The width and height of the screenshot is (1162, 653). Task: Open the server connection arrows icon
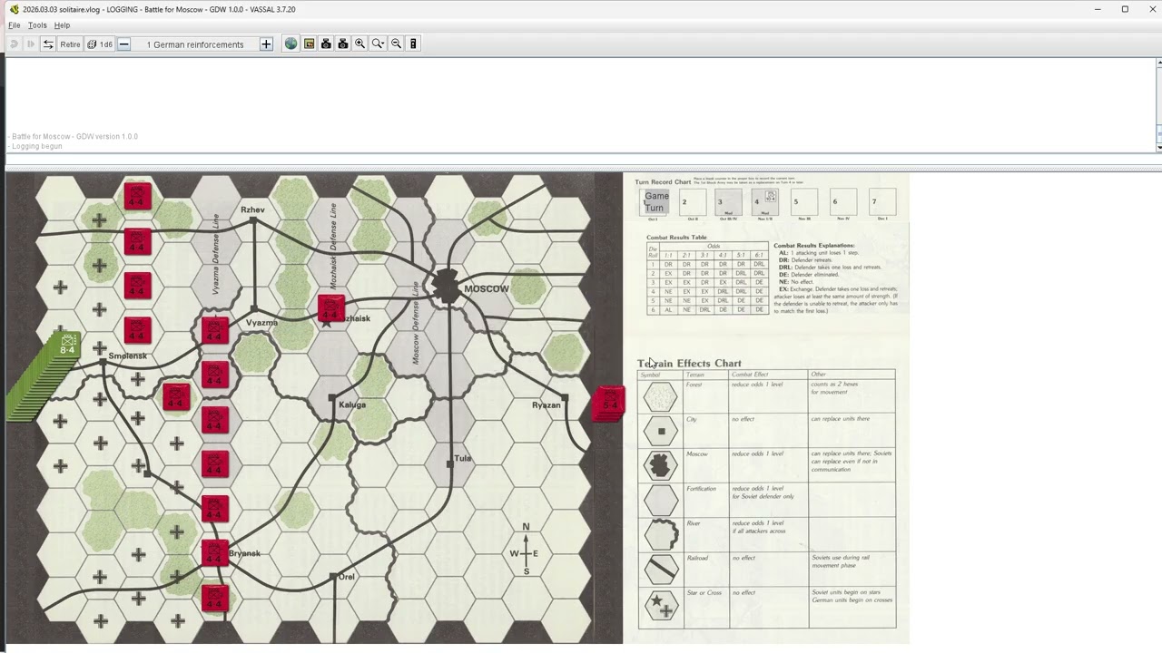[x=48, y=44]
